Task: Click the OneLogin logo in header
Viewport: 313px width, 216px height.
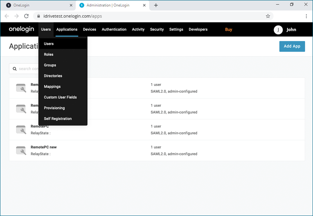Action: coord(22,29)
